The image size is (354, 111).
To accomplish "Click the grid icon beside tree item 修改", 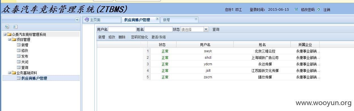I will click(19, 50).
